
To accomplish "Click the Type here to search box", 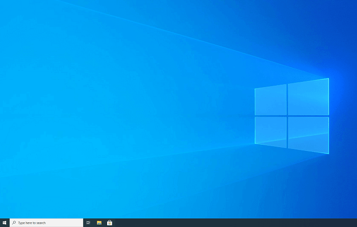I will click(x=47, y=223).
